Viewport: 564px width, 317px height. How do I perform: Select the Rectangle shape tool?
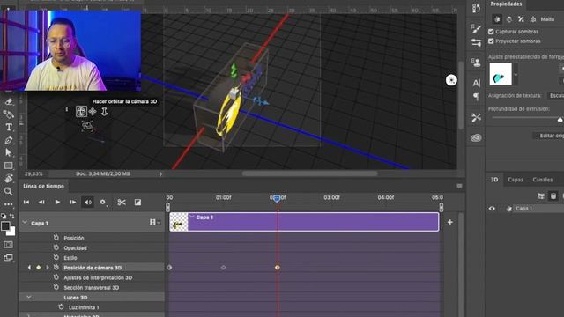(x=8, y=166)
